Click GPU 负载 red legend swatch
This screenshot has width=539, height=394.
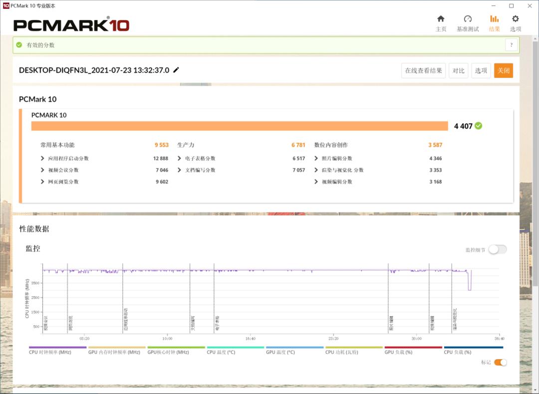tap(413, 348)
